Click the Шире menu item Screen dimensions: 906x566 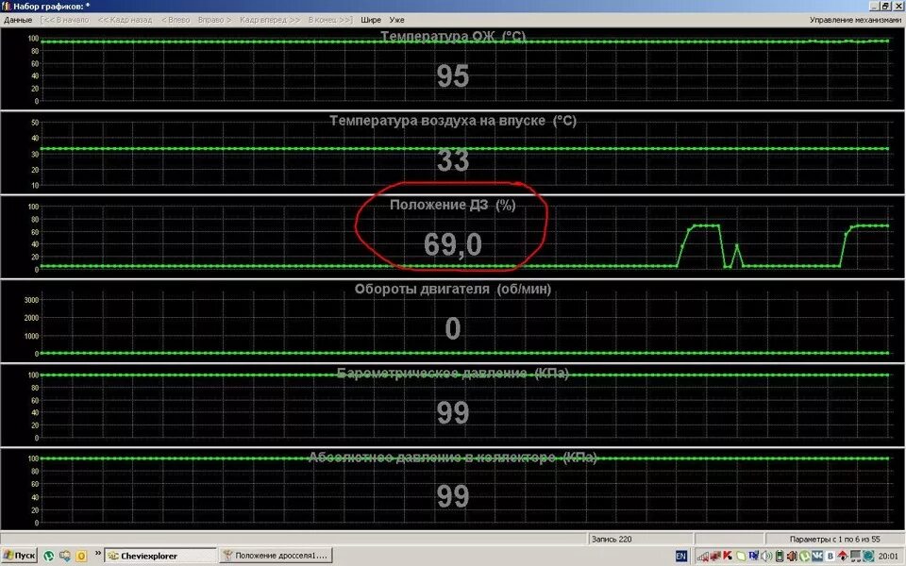(371, 20)
